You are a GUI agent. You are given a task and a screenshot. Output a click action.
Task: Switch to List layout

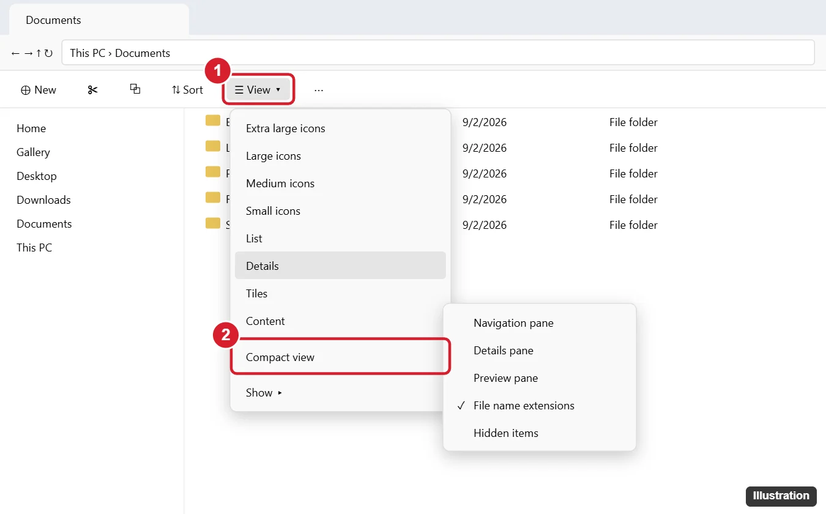pyautogui.click(x=340, y=239)
